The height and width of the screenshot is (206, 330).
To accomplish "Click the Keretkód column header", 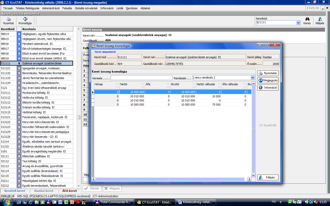I will (8, 29).
